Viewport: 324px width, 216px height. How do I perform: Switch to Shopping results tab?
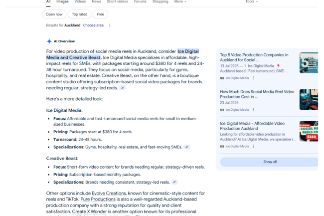point(161,1)
